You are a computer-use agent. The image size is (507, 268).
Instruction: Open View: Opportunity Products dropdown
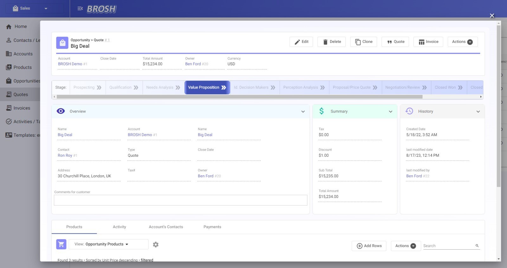tap(108, 244)
